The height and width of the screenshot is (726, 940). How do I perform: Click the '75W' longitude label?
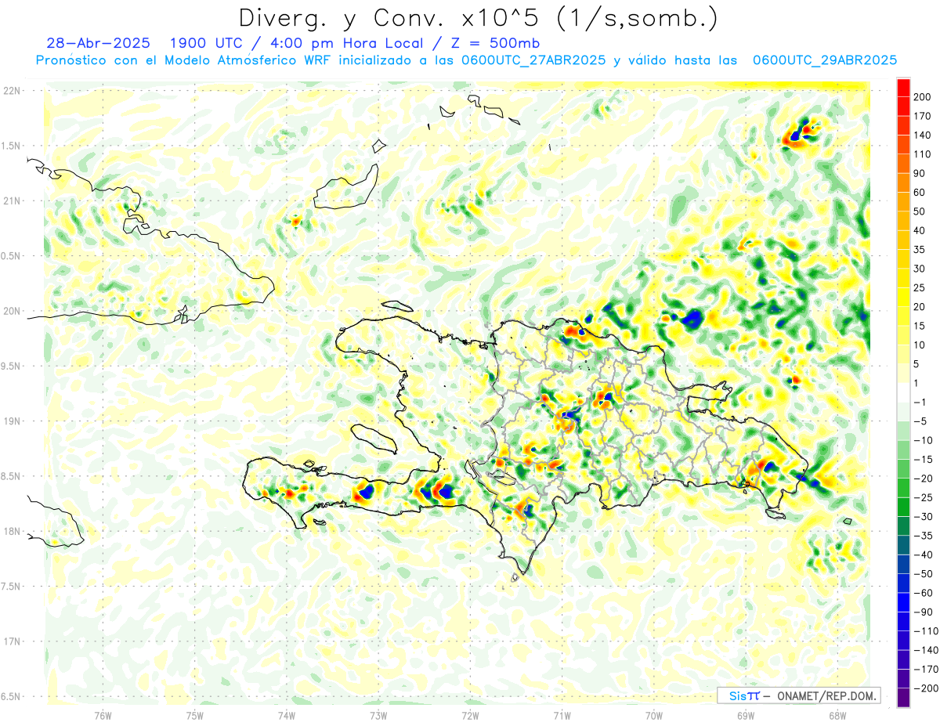pos(195,715)
